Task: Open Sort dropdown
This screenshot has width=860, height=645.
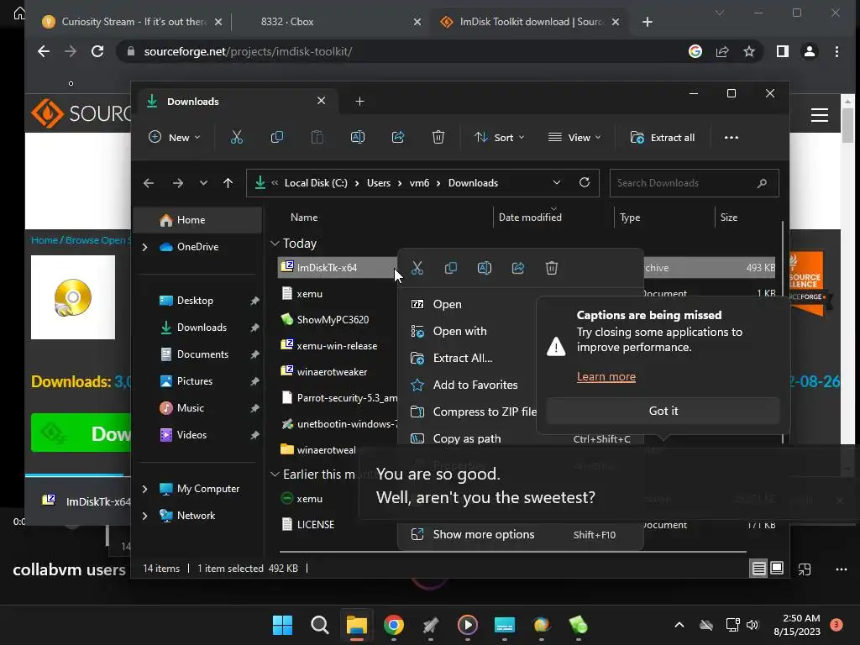Action: point(500,137)
